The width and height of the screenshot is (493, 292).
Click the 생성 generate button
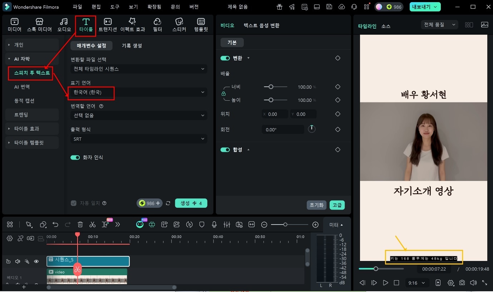pos(191,203)
